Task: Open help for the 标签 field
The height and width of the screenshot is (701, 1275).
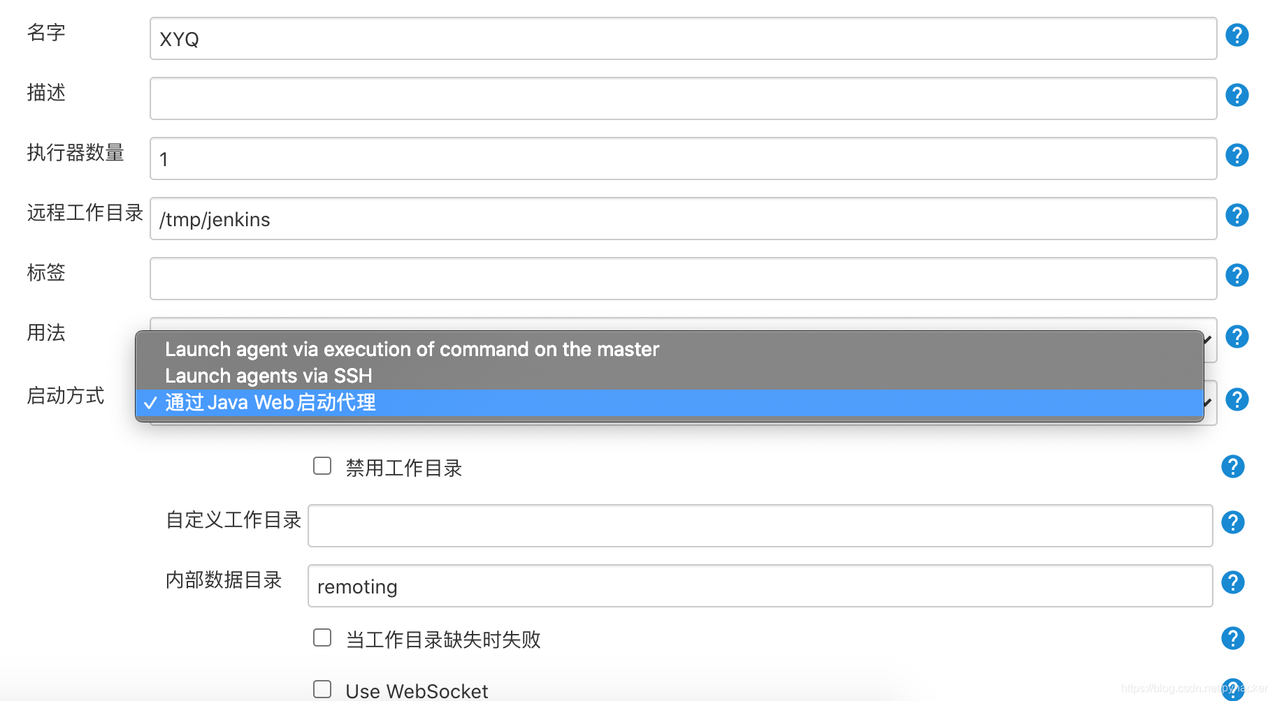Action: [1237, 275]
